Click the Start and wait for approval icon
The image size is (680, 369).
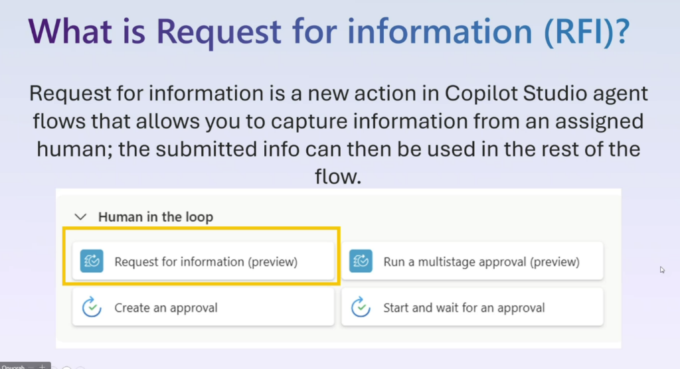click(360, 307)
